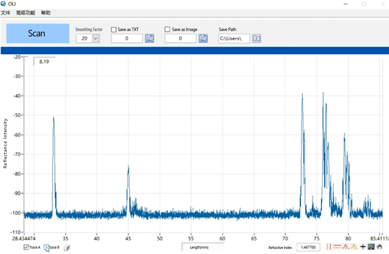Enable the Save as TXT checkbox
This screenshot has height=254, width=389.
(114, 30)
